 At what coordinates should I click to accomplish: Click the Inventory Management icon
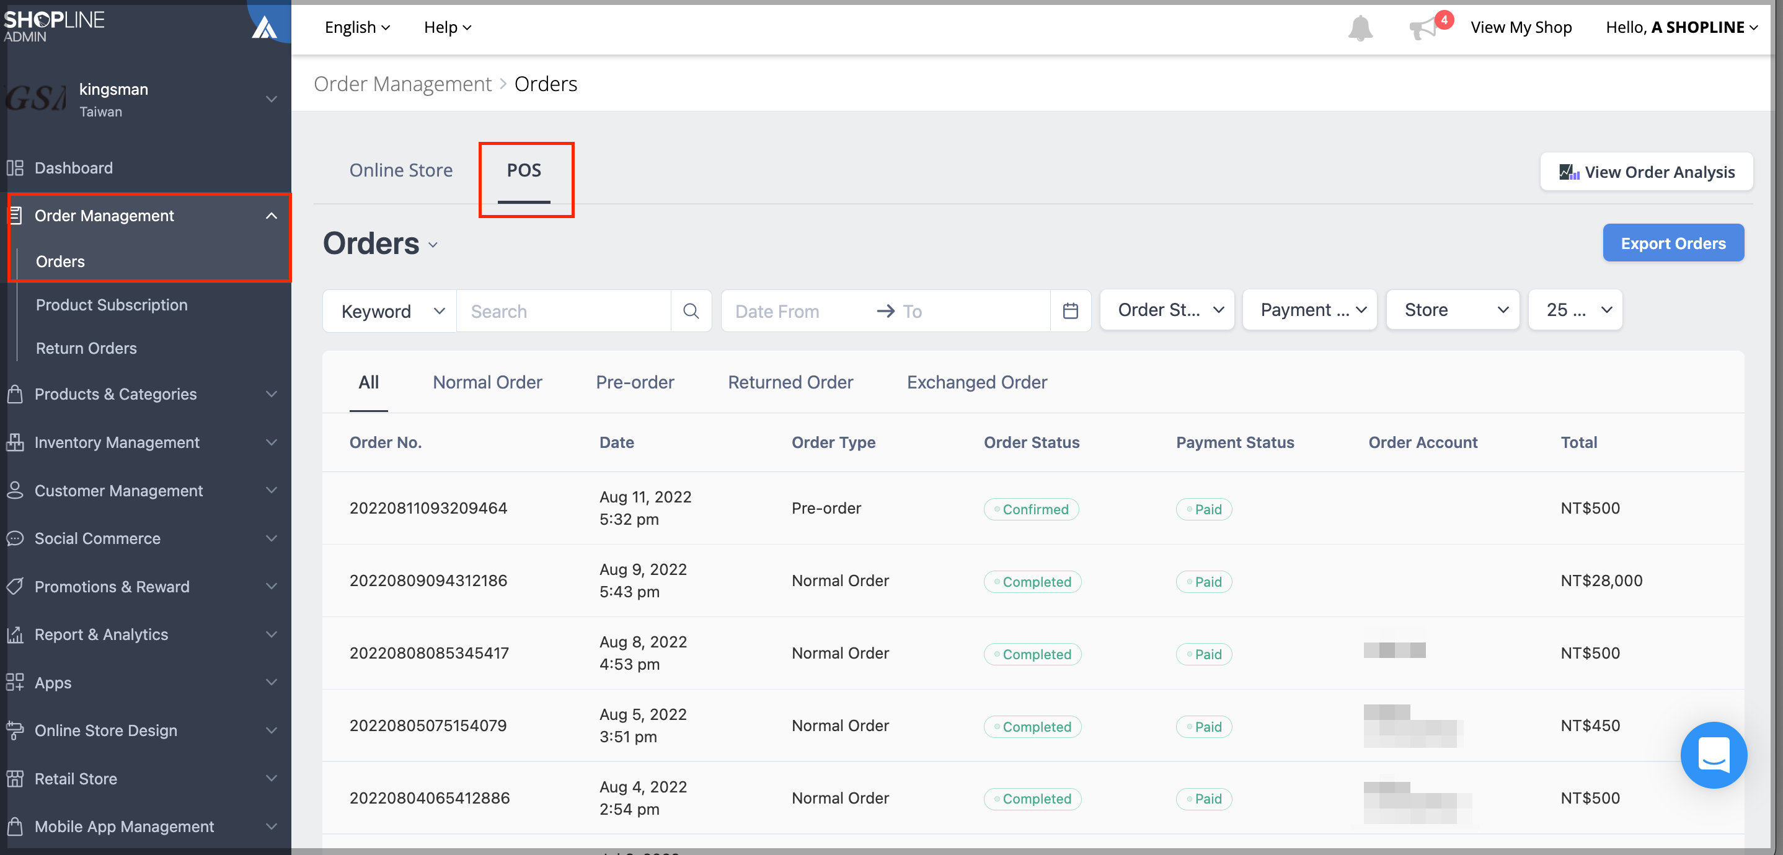15,443
